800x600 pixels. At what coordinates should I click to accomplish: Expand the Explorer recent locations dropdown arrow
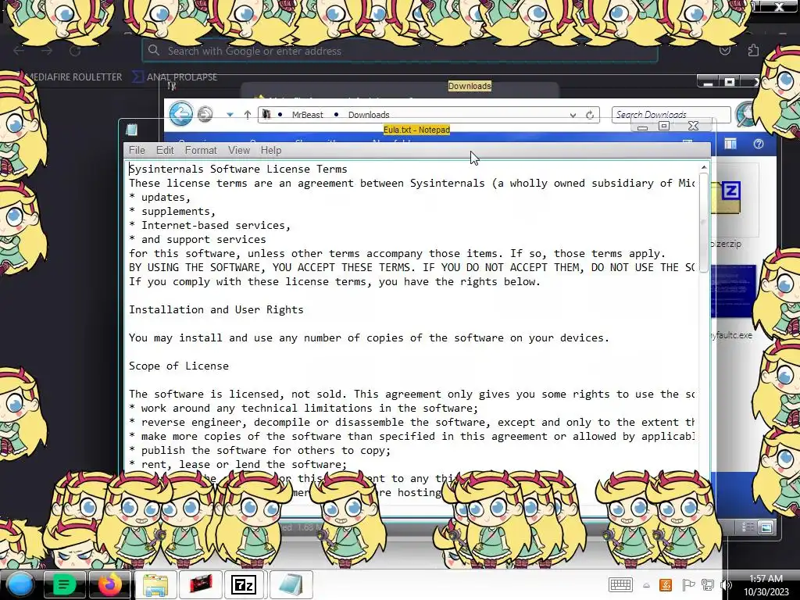coord(230,115)
